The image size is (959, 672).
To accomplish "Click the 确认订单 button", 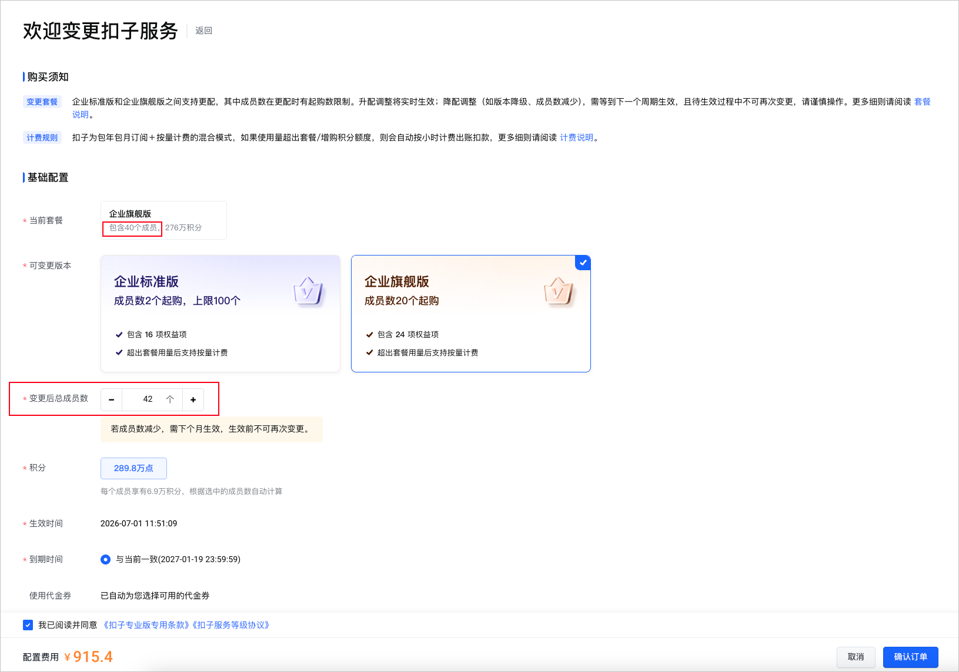I will 911,657.
